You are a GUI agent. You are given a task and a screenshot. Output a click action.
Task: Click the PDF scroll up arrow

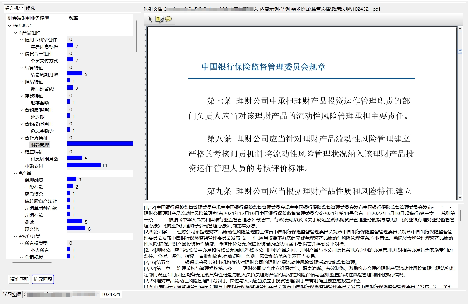[459, 29]
